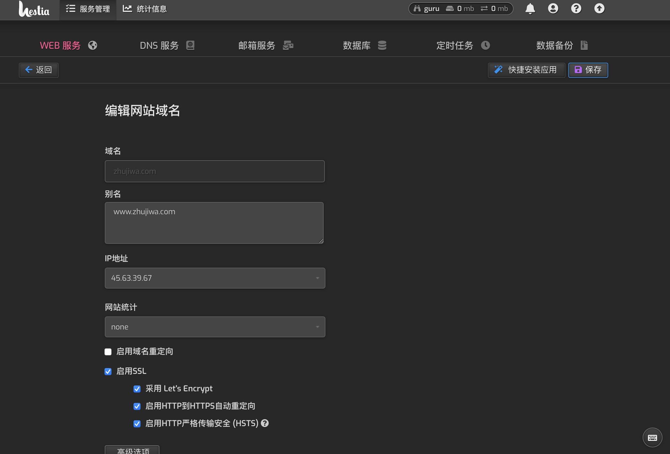Click the 保存 save button

click(x=588, y=70)
